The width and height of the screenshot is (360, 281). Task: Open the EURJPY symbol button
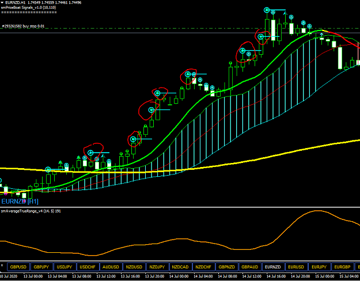click(x=320, y=267)
